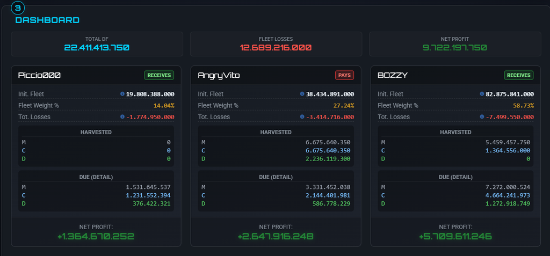
Task: Select Piccio000 due metal 1.531.645.537
Action: [148, 187]
